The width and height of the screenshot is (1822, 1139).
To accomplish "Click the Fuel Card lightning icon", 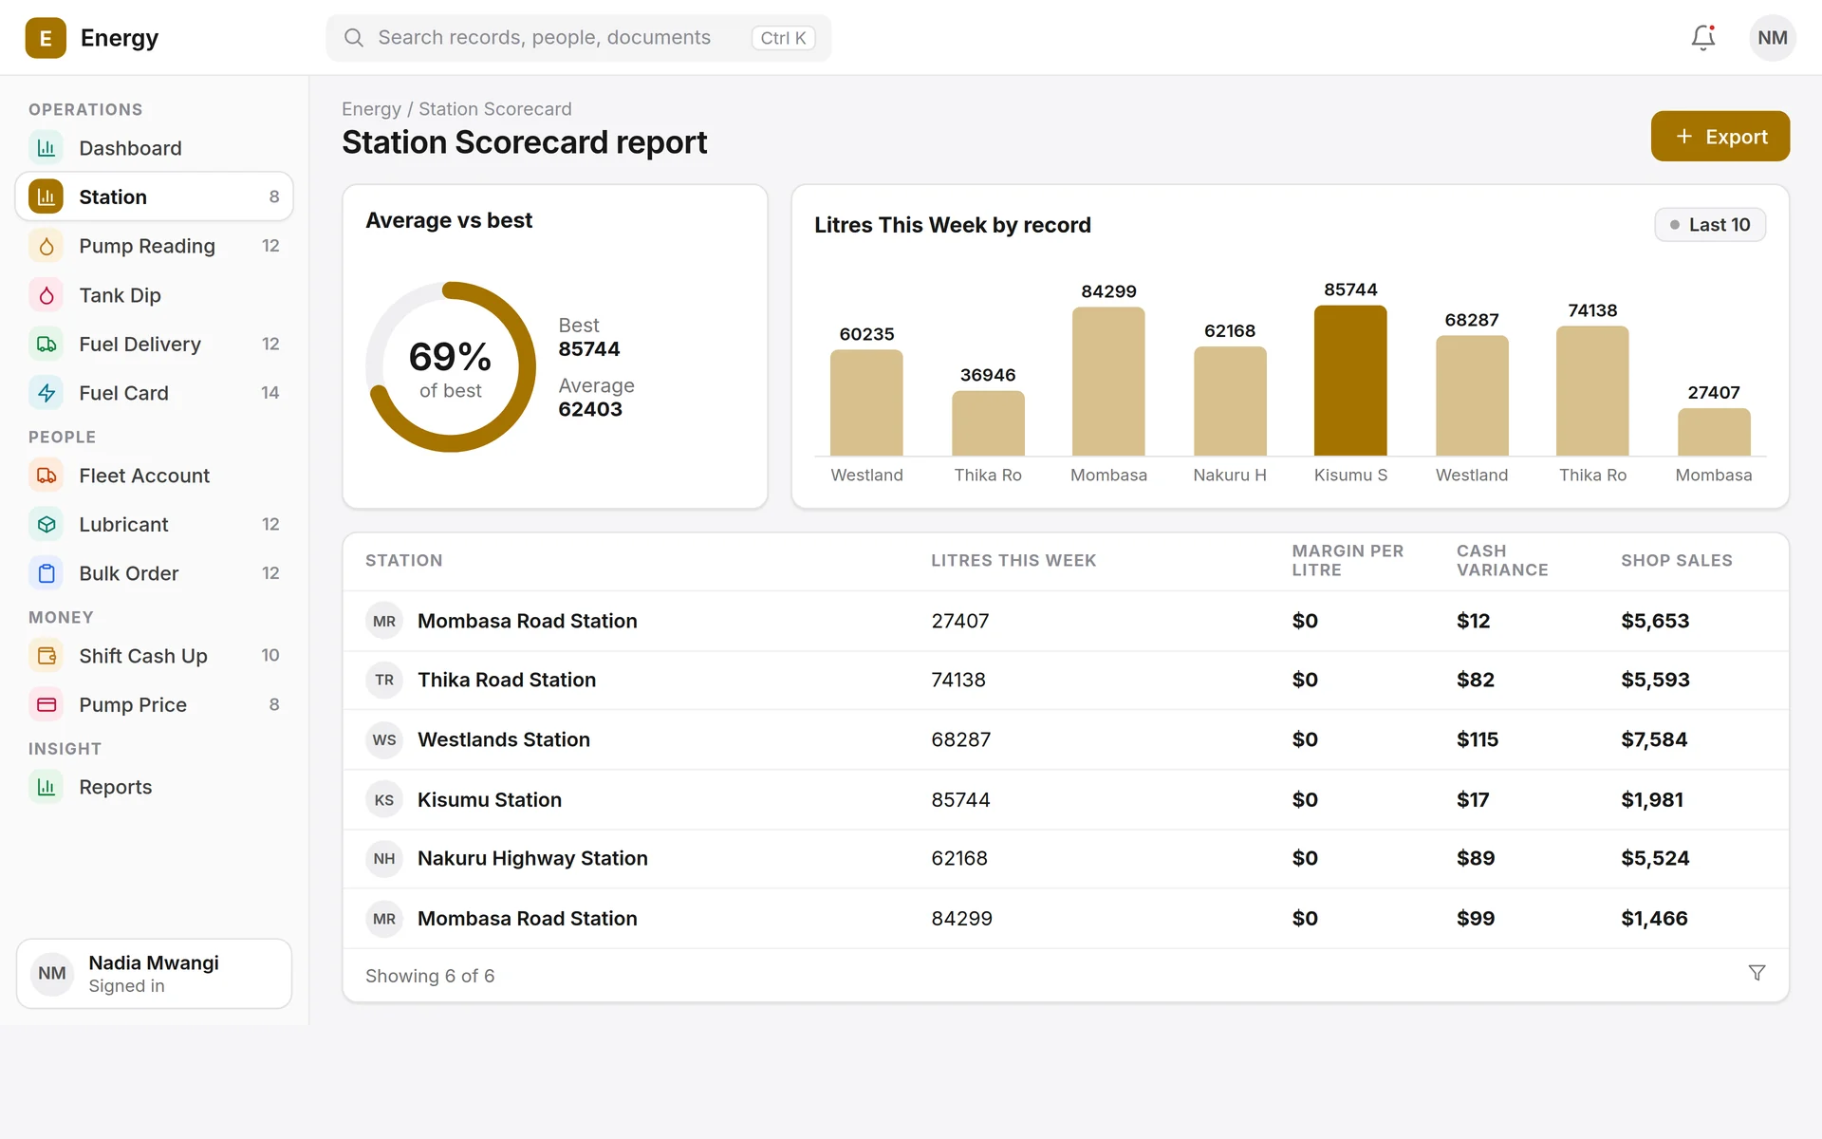I will tap(46, 393).
